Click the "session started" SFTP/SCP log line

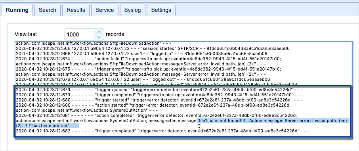click(153, 48)
